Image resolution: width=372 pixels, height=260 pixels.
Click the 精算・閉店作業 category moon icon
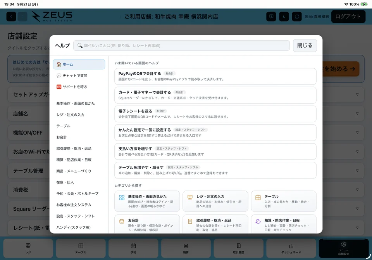258,221
